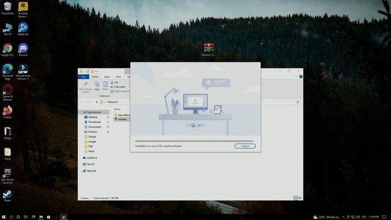Screen dimensions: 391x220
Task: Open the Discord desktop icon
Action: pyautogui.click(x=23, y=50)
